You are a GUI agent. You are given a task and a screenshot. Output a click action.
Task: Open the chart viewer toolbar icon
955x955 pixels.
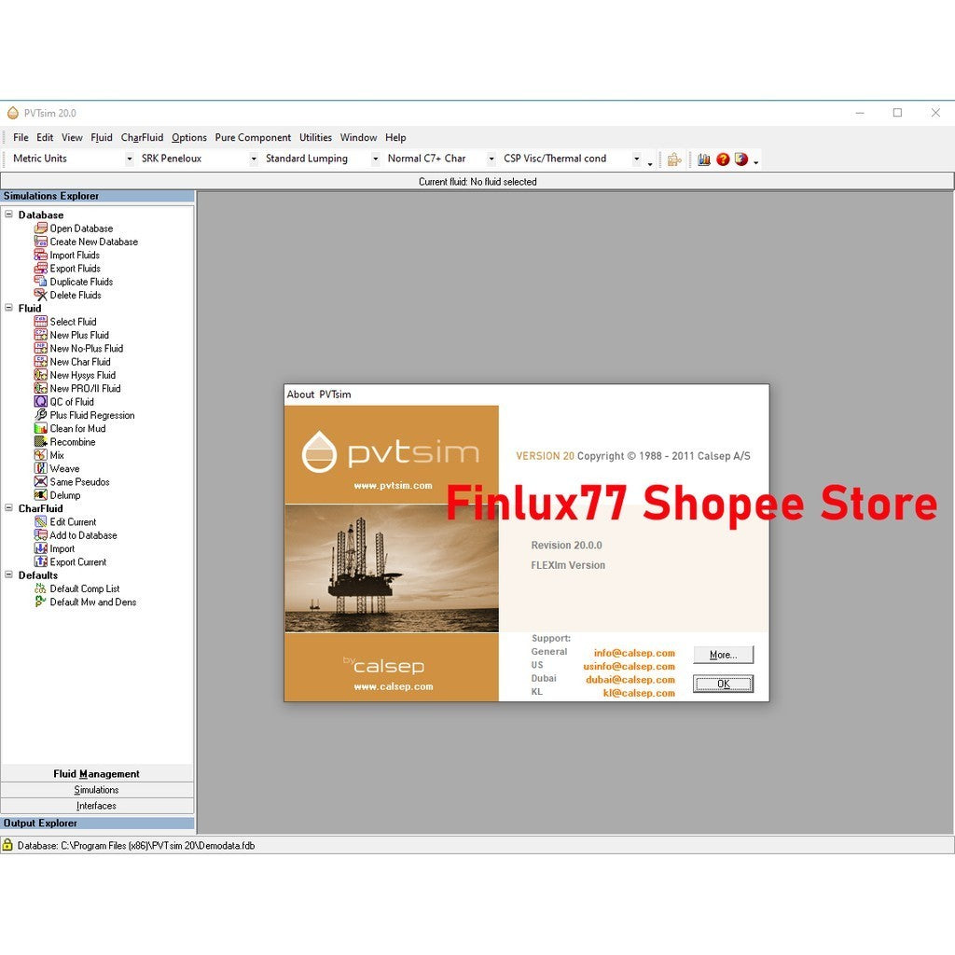click(x=704, y=159)
